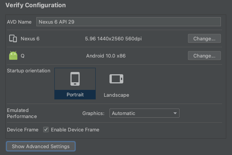Toggle Enable Device Frame checkbox
232x155 pixels.
coord(46,129)
